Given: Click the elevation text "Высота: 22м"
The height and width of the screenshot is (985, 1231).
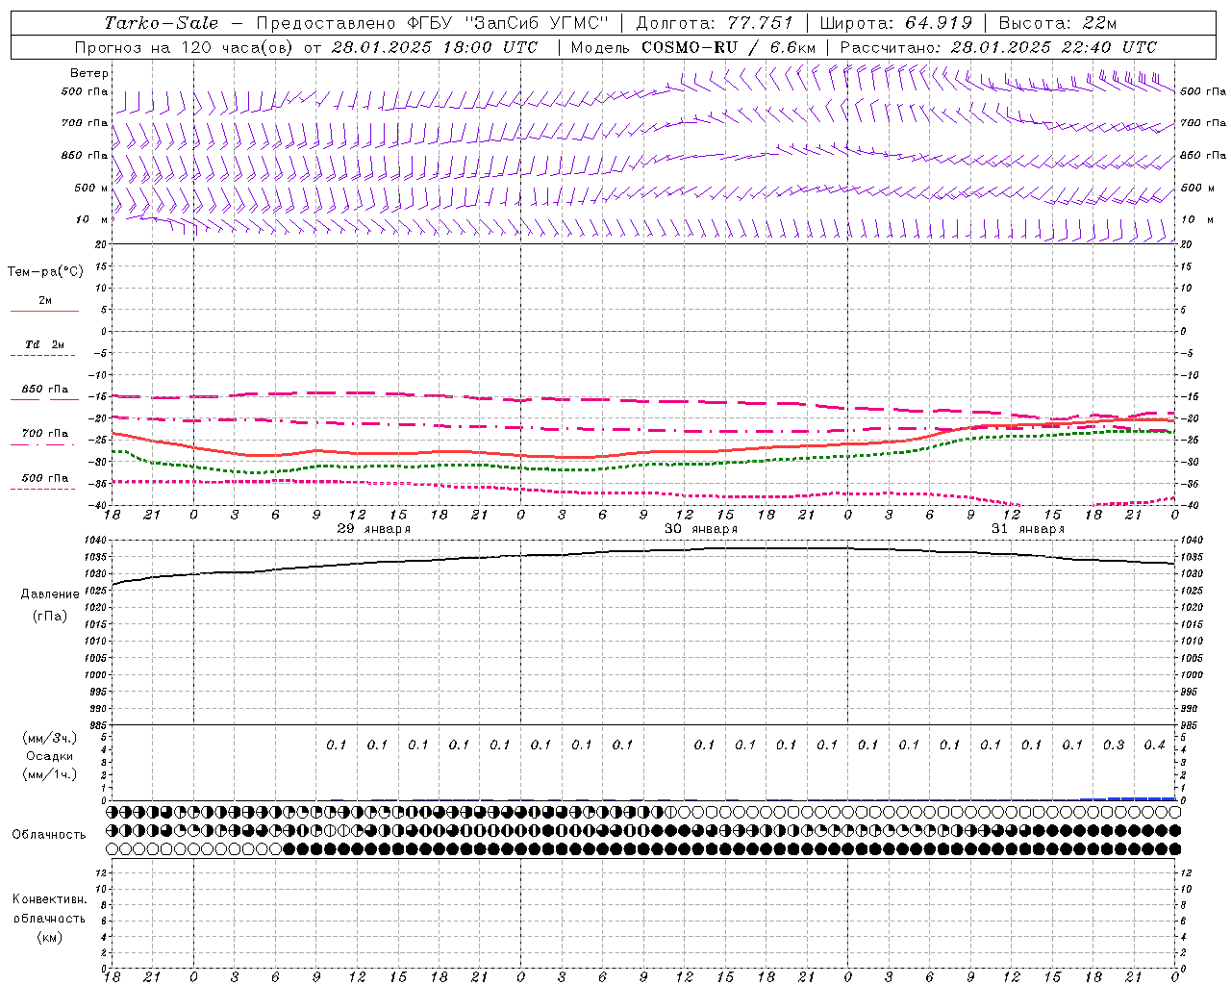Looking at the screenshot, I should point(1058,23).
